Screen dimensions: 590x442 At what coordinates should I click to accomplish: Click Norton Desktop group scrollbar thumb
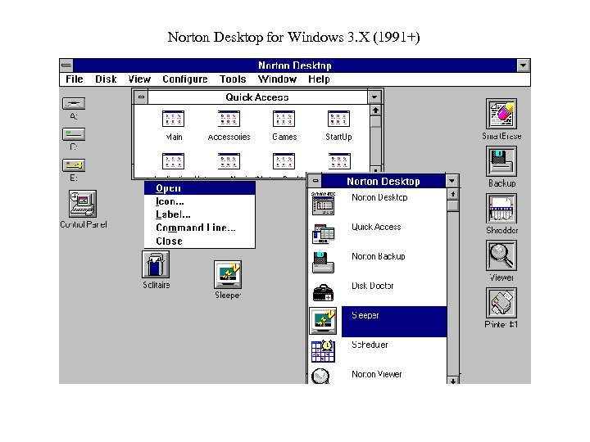[452, 205]
